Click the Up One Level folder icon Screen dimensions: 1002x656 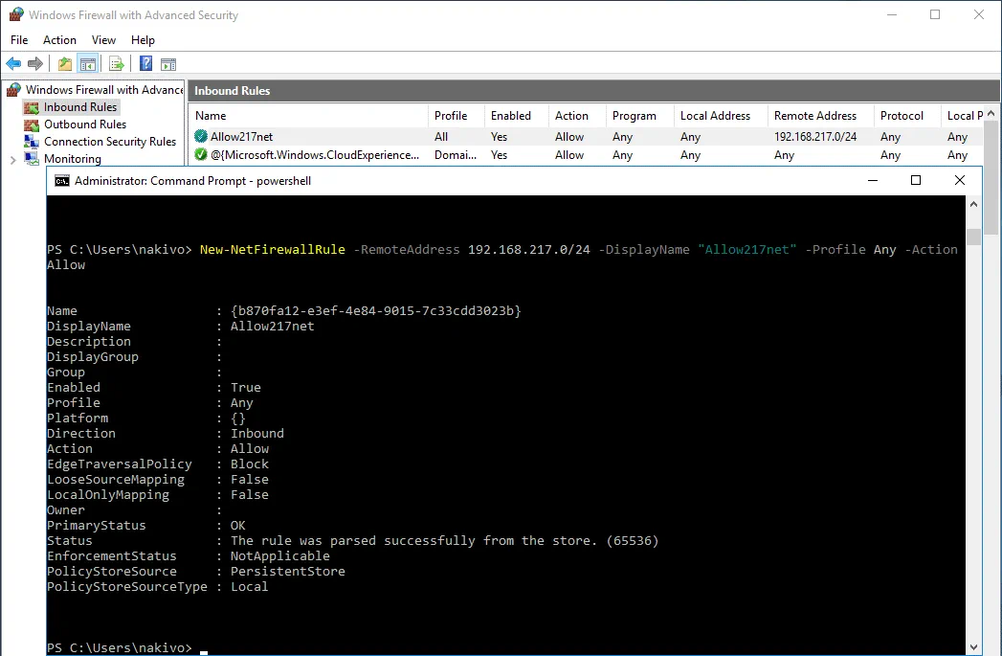(x=65, y=64)
